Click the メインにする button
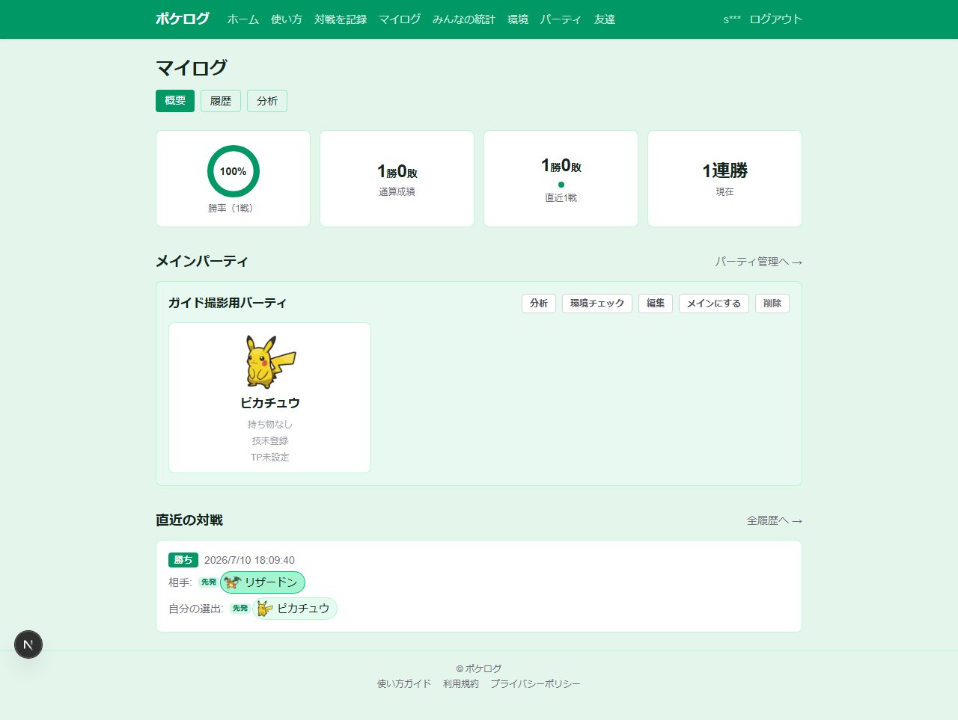The width and height of the screenshot is (958, 720). 714,304
